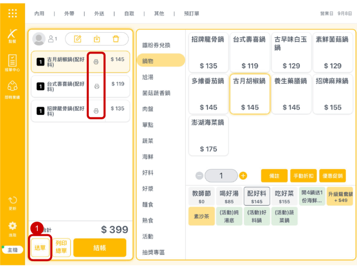Click the trash icon to delete order

pos(116,39)
